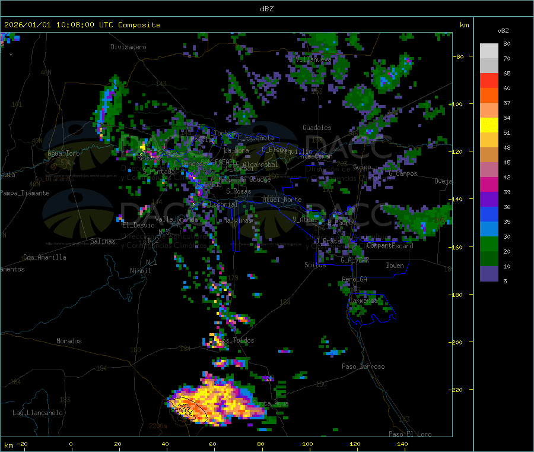Select the 80 tick on bottom axis
Image resolution: width=534 pixels, height=452 pixels.
point(260,444)
